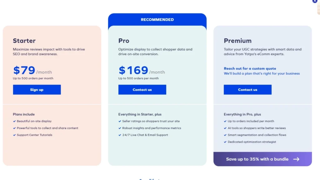Screen dimensions: 320x180
Task: Click checkmark beside "Powerful tools to collect and share content"
Action: pos(14,128)
